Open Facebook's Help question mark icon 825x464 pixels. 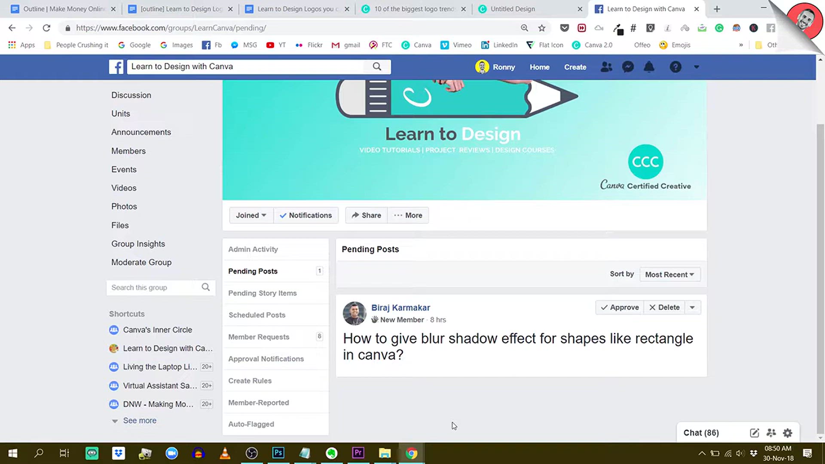point(675,67)
